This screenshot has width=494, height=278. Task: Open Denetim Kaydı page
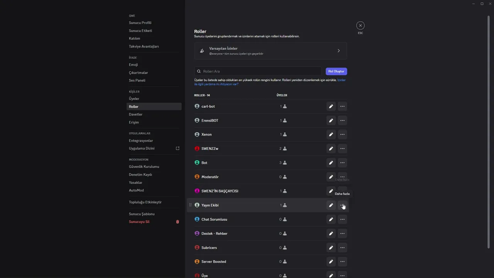click(154, 175)
